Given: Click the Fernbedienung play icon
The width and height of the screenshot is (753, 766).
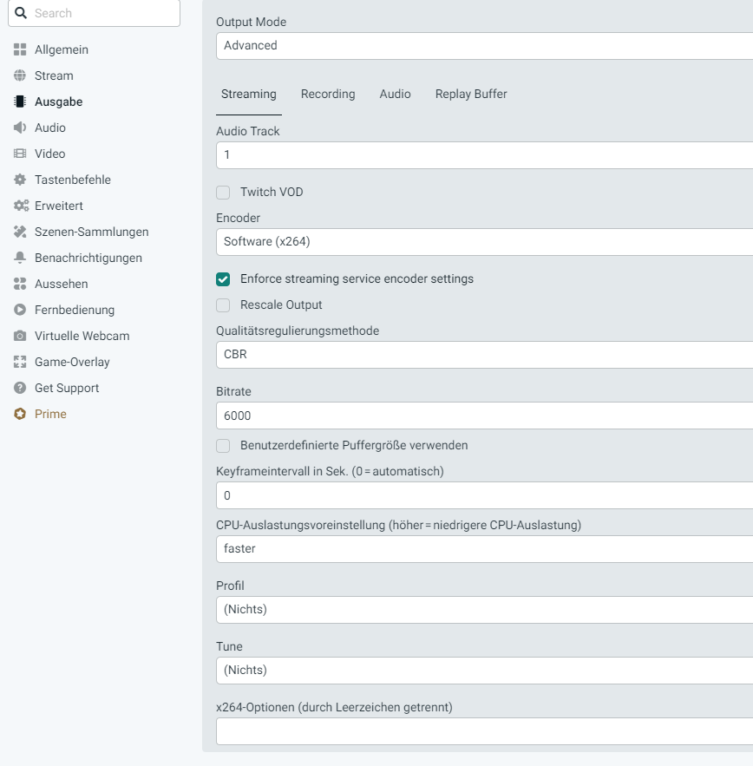Looking at the screenshot, I should coord(20,310).
